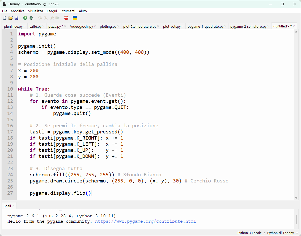Open the Strumenti menu

coord(68,11)
